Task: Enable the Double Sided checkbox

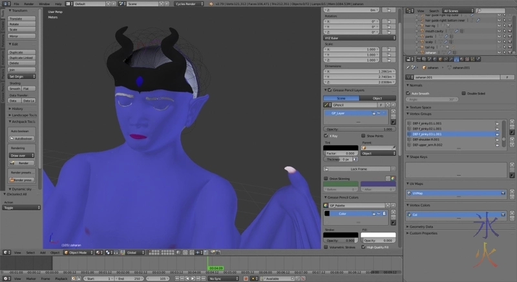Action: (462, 93)
